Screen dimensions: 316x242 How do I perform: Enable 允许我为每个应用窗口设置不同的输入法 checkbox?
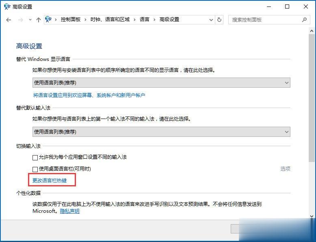click(35, 158)
